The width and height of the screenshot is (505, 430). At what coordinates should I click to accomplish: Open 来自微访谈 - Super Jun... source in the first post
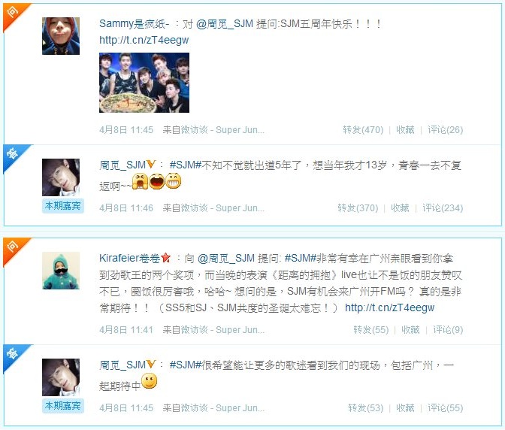point(213,130)
